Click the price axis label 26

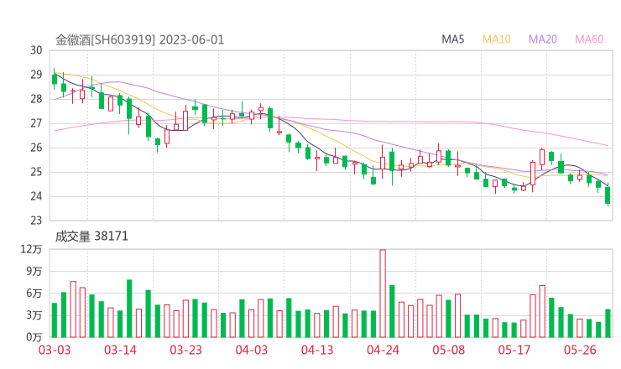tap(36, 148)
